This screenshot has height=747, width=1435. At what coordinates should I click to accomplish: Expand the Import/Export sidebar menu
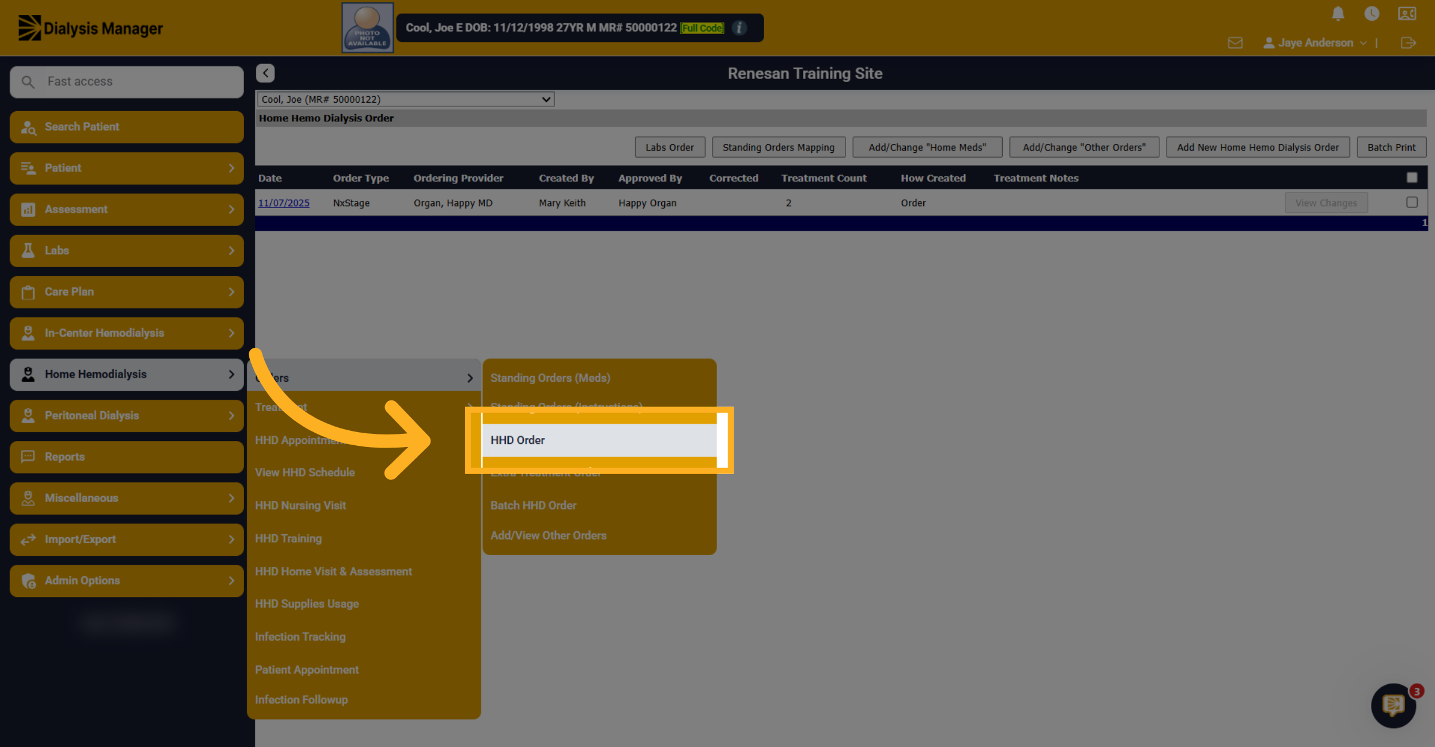127,539
